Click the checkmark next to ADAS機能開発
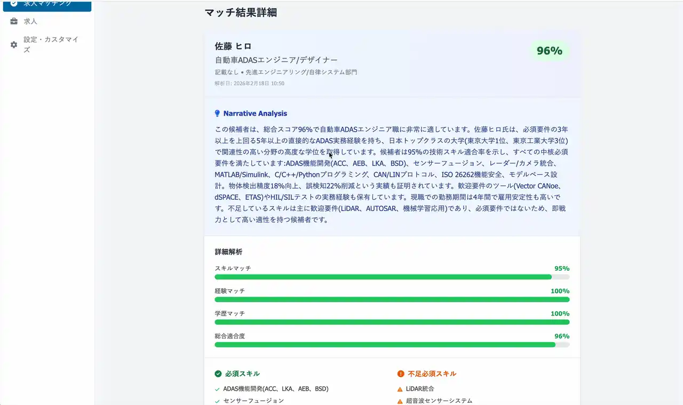 (217, 389)
